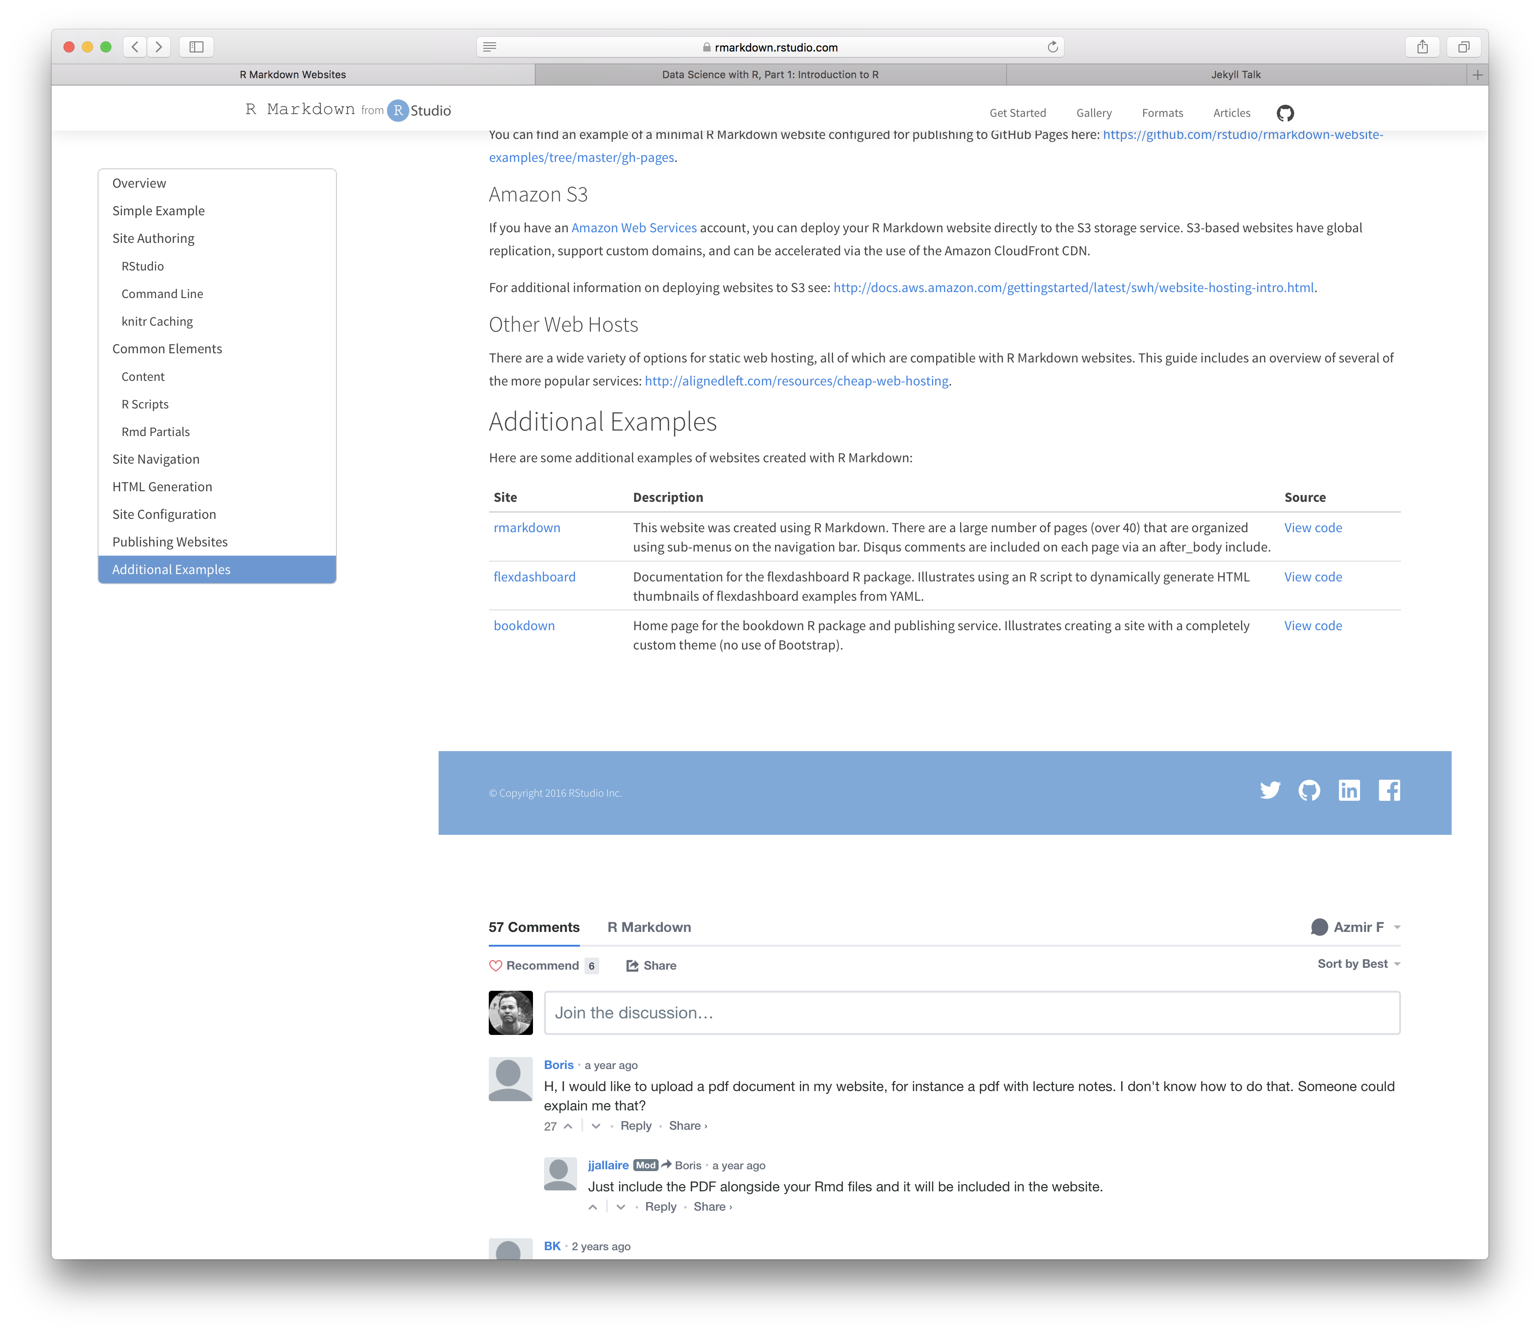The height and width of the screenshot is (1333, 1540).
Task: Open jjallaire's profile name link
Action: click(608, 1165)
